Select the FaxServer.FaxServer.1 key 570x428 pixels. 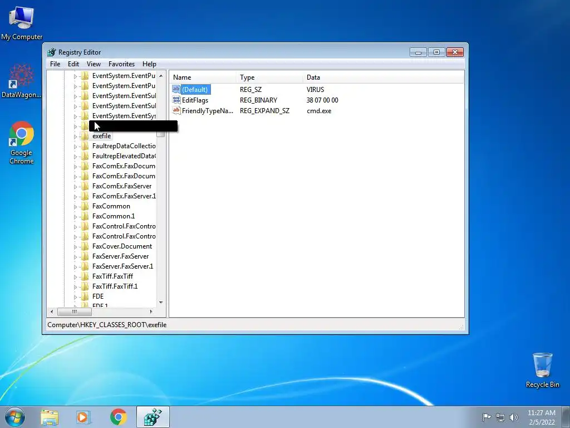[x=122, y=266]
